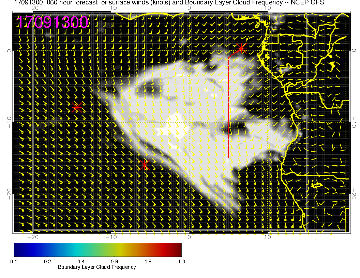Viewport: 360px width, 278px height.
Task: Click the 0.2 colorbar tick label
Action: click(47, 262)
